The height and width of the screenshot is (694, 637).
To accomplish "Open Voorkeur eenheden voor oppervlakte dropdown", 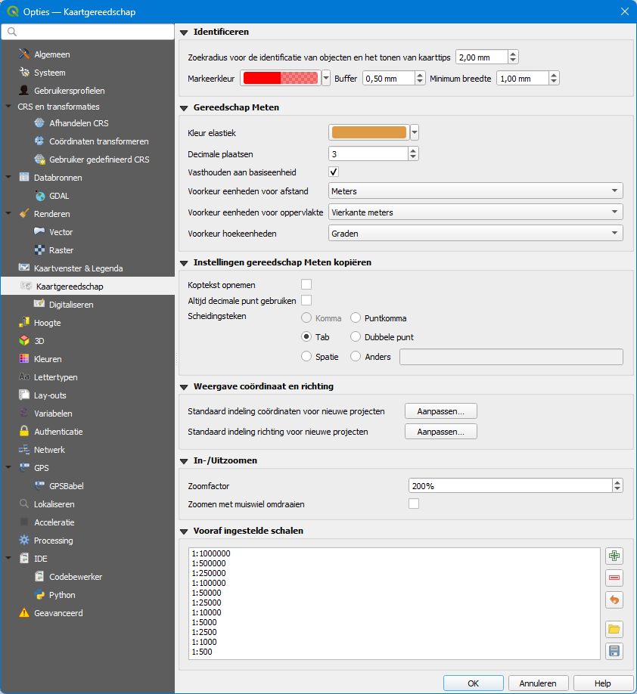I will (475, 212).
